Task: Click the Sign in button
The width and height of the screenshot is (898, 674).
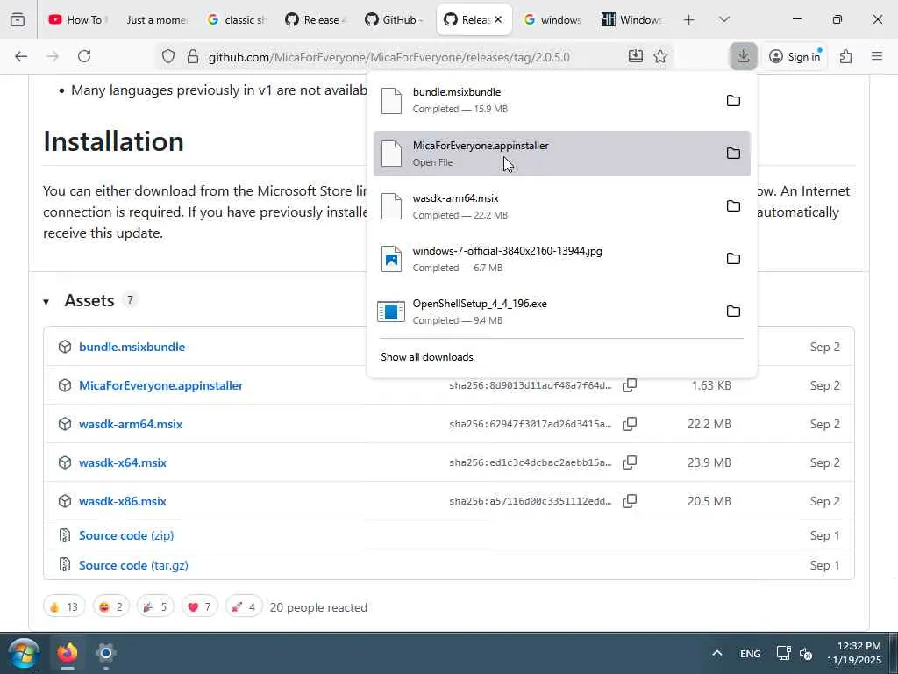Action: click(795, 56)
